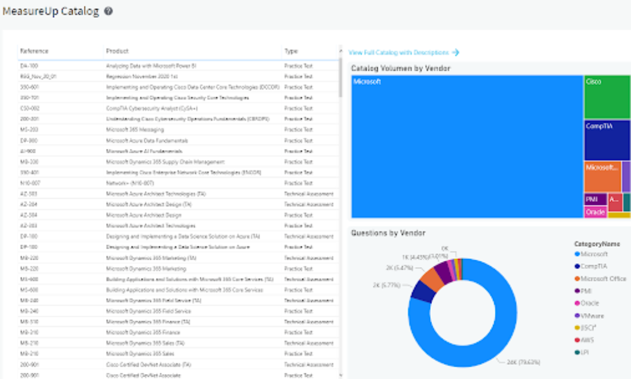This screenshot has width=631, height=379.
Task: Click the Catalog Volumen by Vendor chart title
Action: (401, 68)
